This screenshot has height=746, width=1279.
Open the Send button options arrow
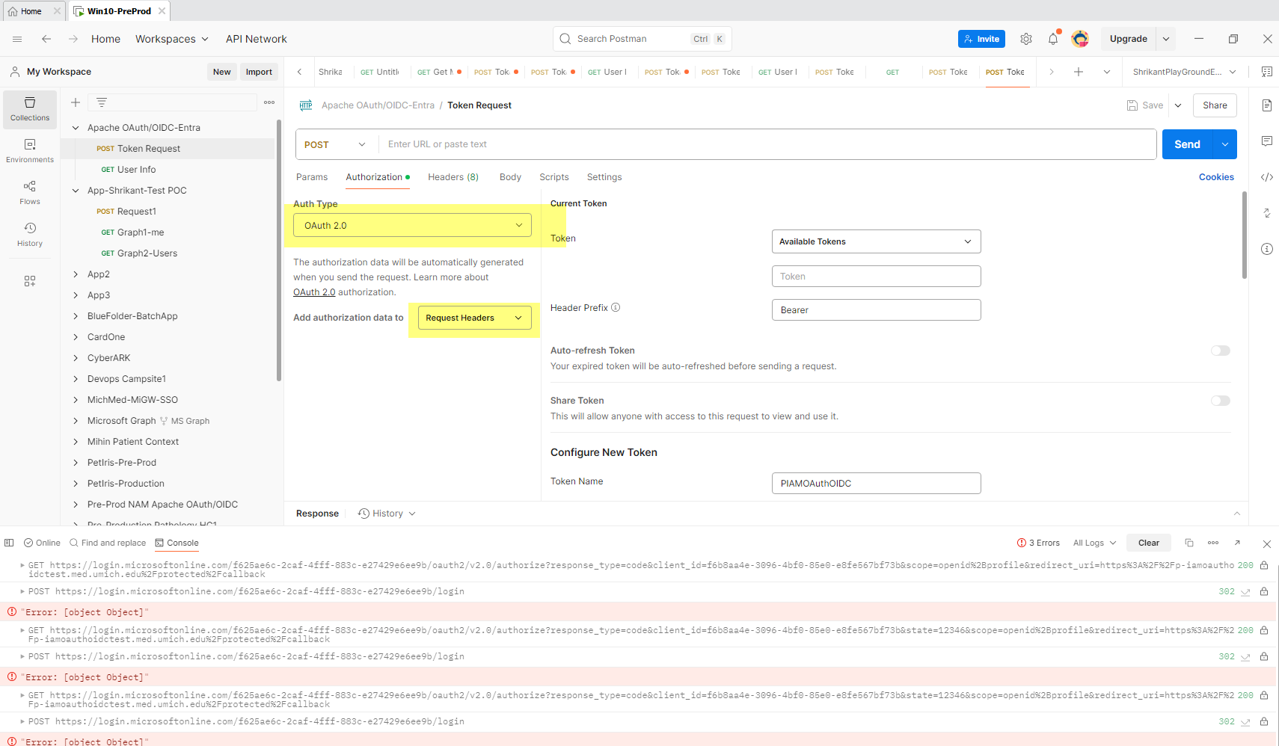1225,144
